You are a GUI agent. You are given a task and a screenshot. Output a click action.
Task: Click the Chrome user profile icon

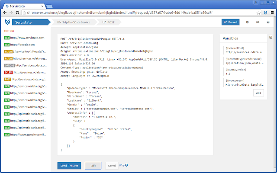256,3
